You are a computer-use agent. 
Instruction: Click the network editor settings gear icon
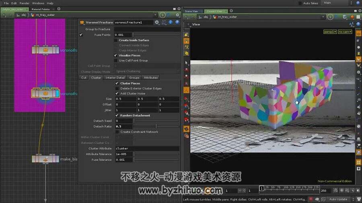point(177,15)
